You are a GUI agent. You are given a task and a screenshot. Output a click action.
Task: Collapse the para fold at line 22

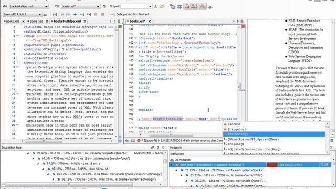pos(18,94)
